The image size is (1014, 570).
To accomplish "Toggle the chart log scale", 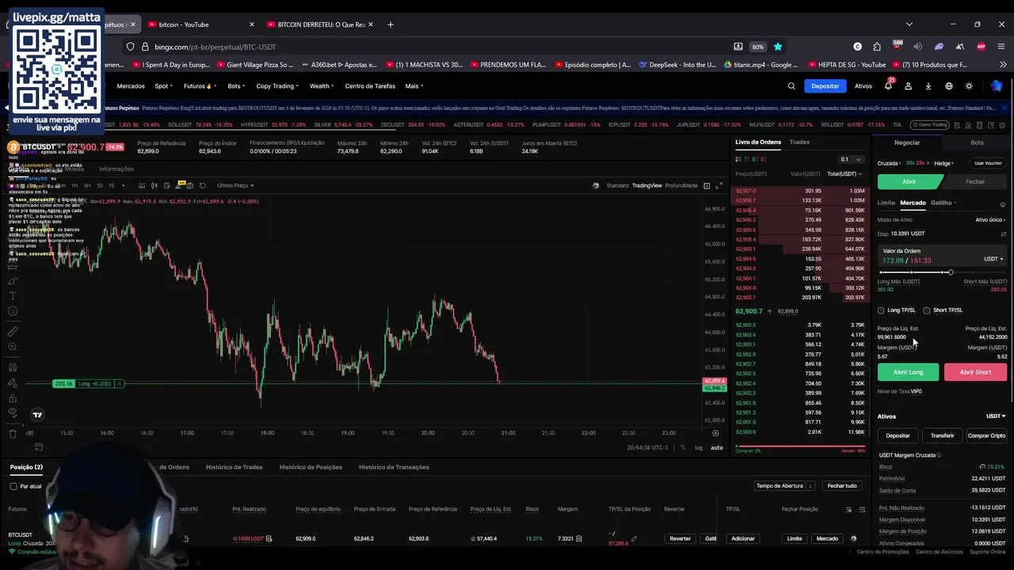I will coord(699,448).
